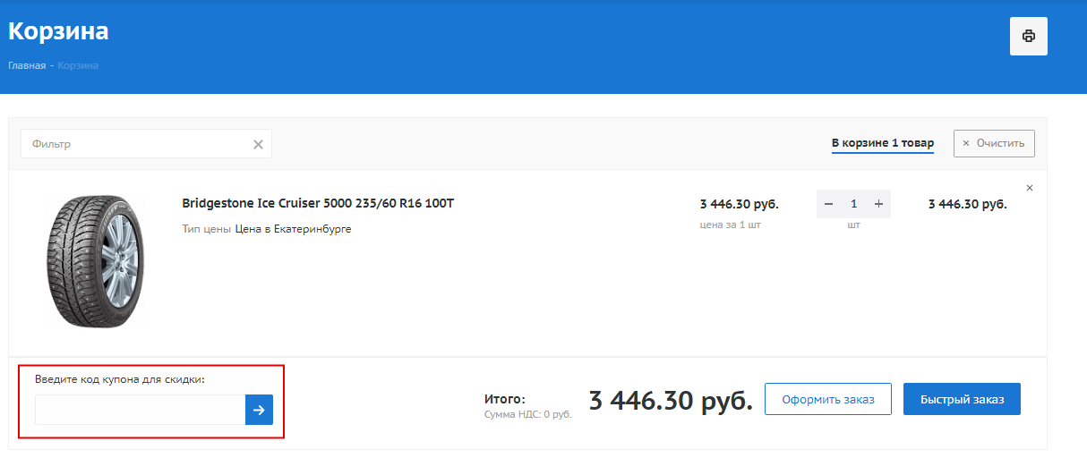1087x458 pixels.
Task: Click the Корзина breadcrumb item
Action: [78, 66]
